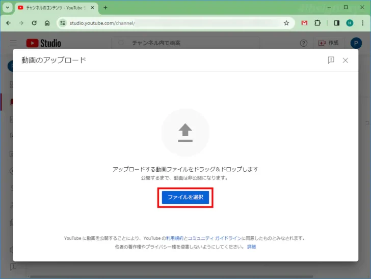Open the Chrome profile H avatar

350,23
